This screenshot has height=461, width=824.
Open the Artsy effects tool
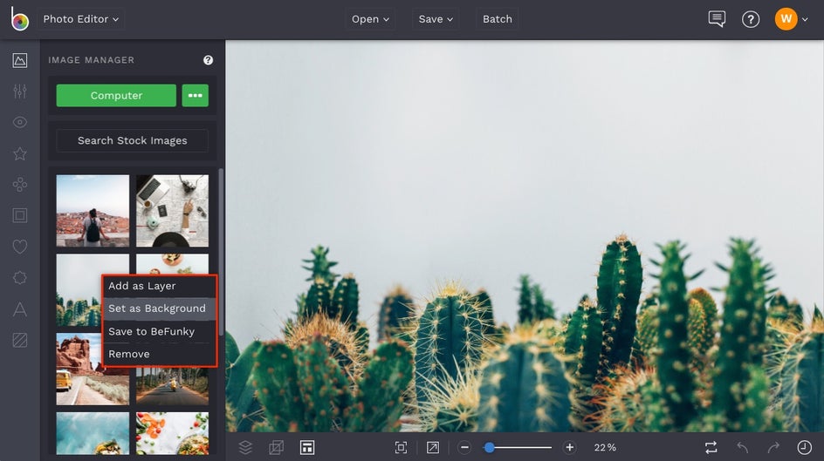[19, 185]
